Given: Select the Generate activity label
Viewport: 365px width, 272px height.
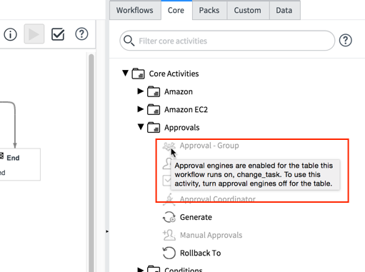Looking at the screenshot, I should pyautogui.click(x=196, y=217).
